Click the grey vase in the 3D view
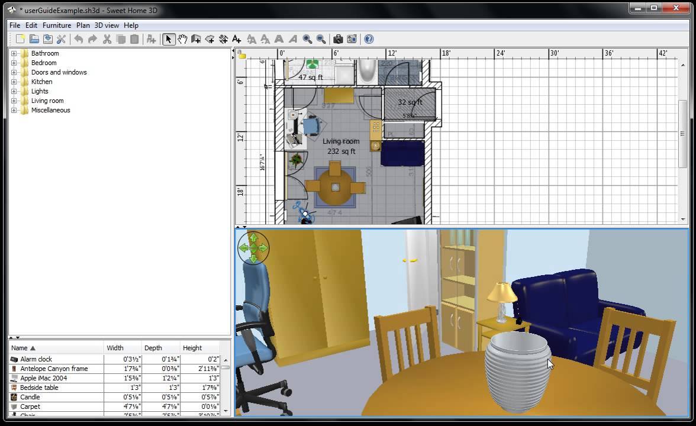 tap(517, 372)
